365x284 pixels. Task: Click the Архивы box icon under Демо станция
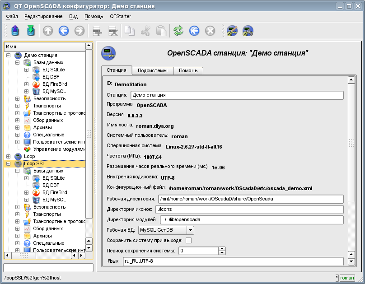click(x=27, y=127)
